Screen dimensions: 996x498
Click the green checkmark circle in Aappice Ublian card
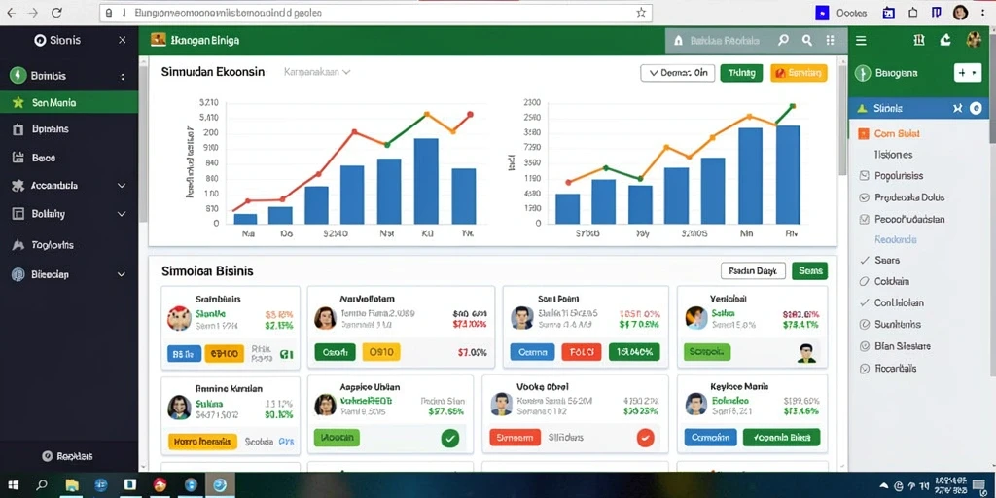(449, 438)
